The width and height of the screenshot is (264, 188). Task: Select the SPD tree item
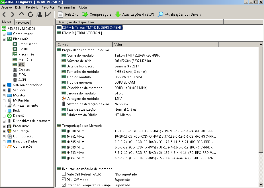coord(21,65)
